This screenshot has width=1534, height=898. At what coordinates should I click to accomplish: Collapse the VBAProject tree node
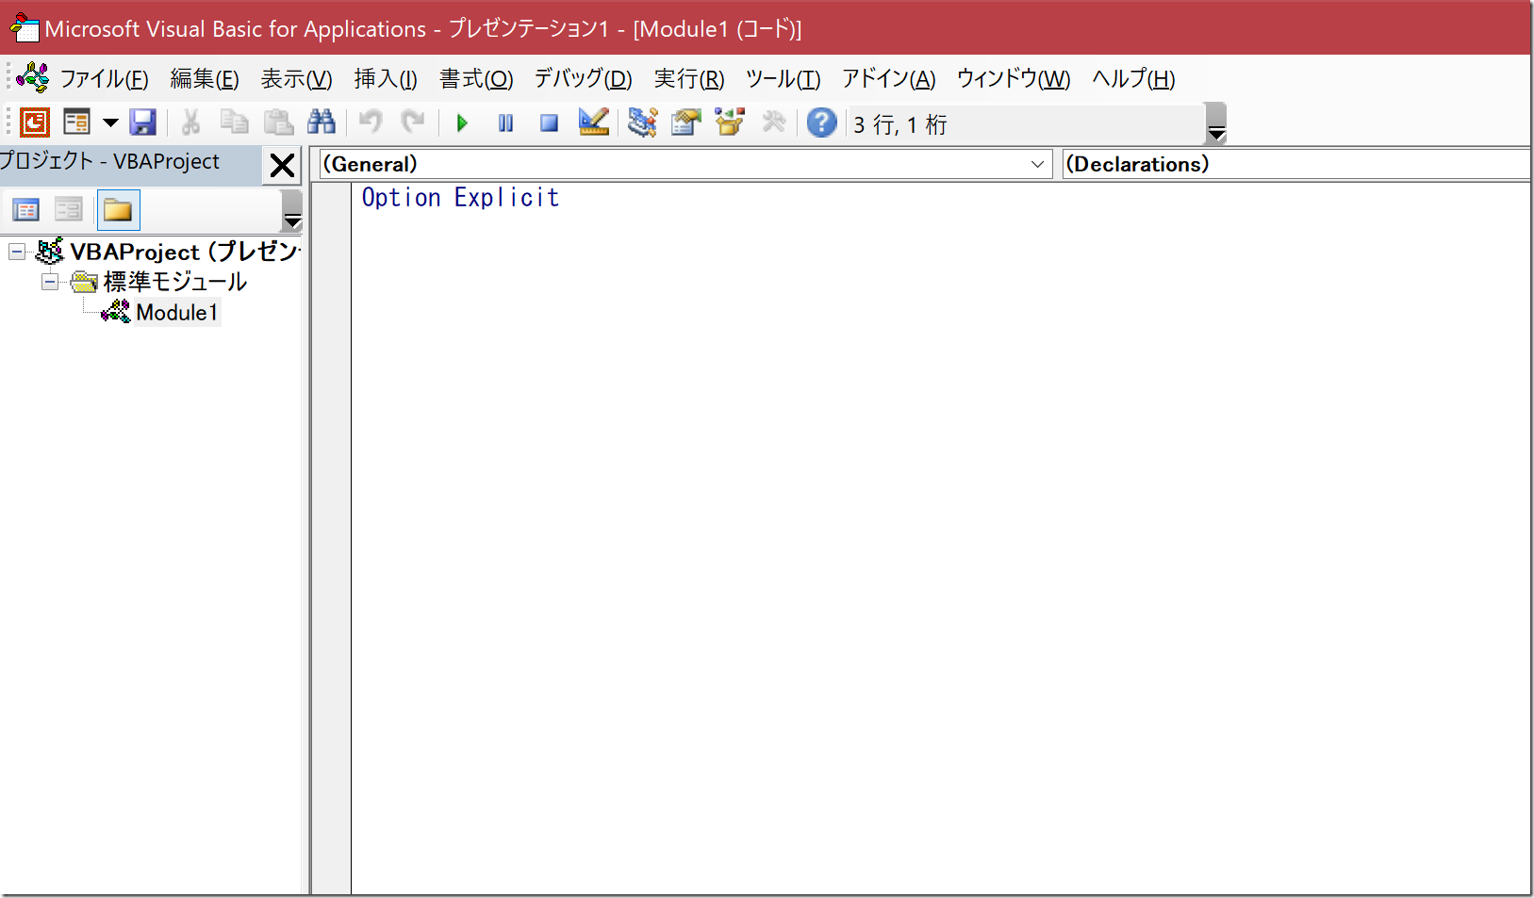(x=17, y=252)
